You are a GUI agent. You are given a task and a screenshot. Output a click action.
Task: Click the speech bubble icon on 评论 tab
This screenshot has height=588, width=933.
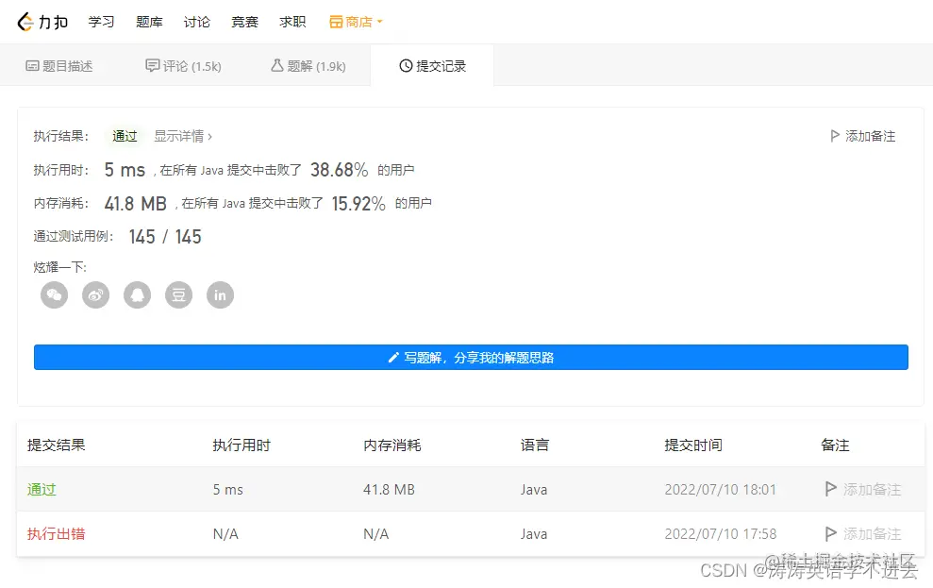click(153, 65)
